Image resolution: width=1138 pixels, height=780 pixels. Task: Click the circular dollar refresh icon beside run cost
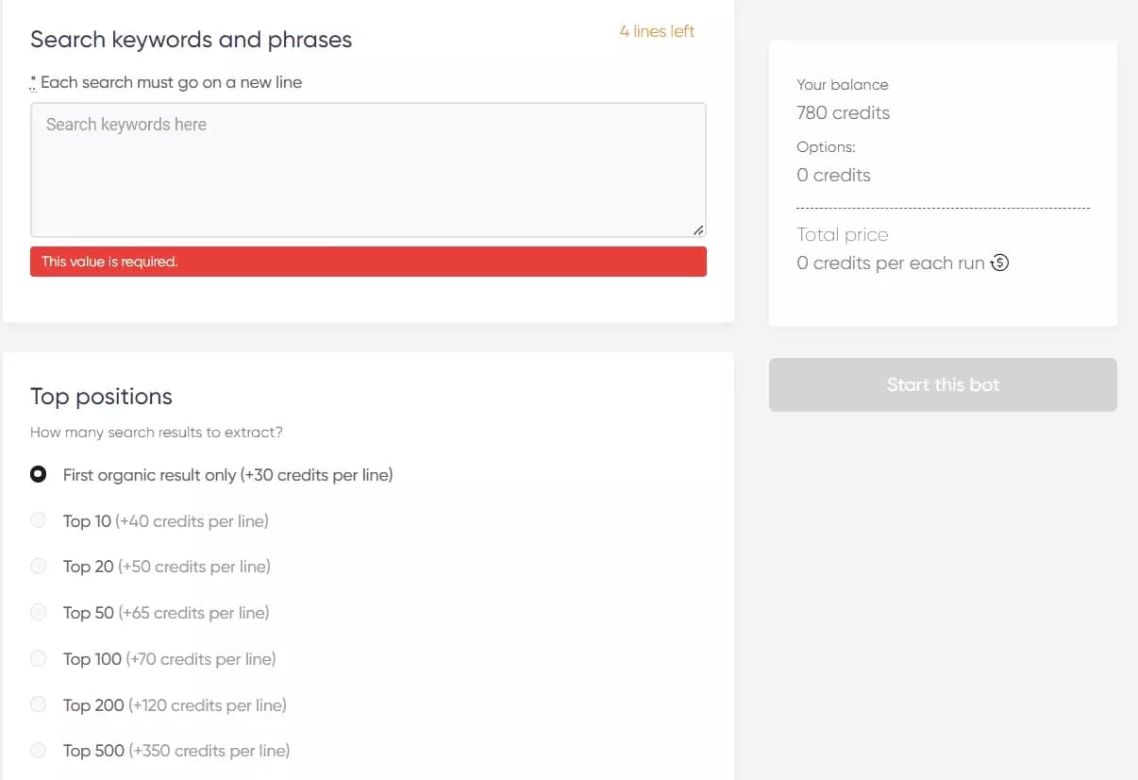point(999,263)
